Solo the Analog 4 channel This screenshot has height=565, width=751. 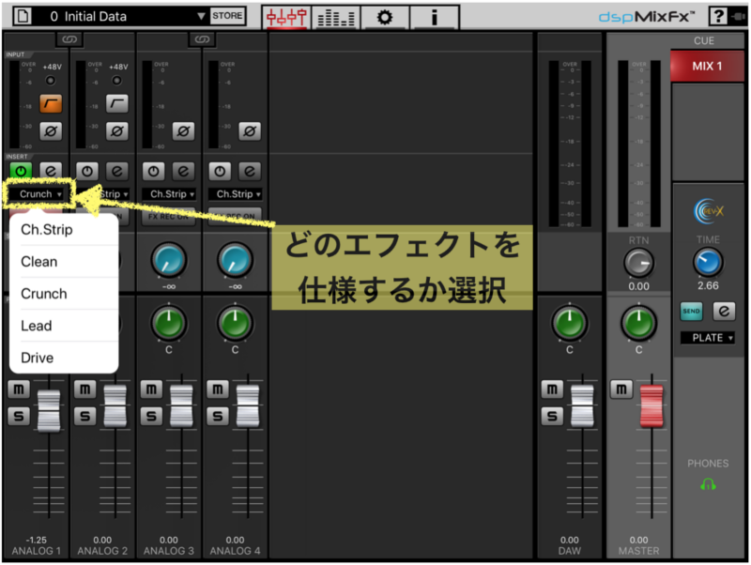click(218, 416)
